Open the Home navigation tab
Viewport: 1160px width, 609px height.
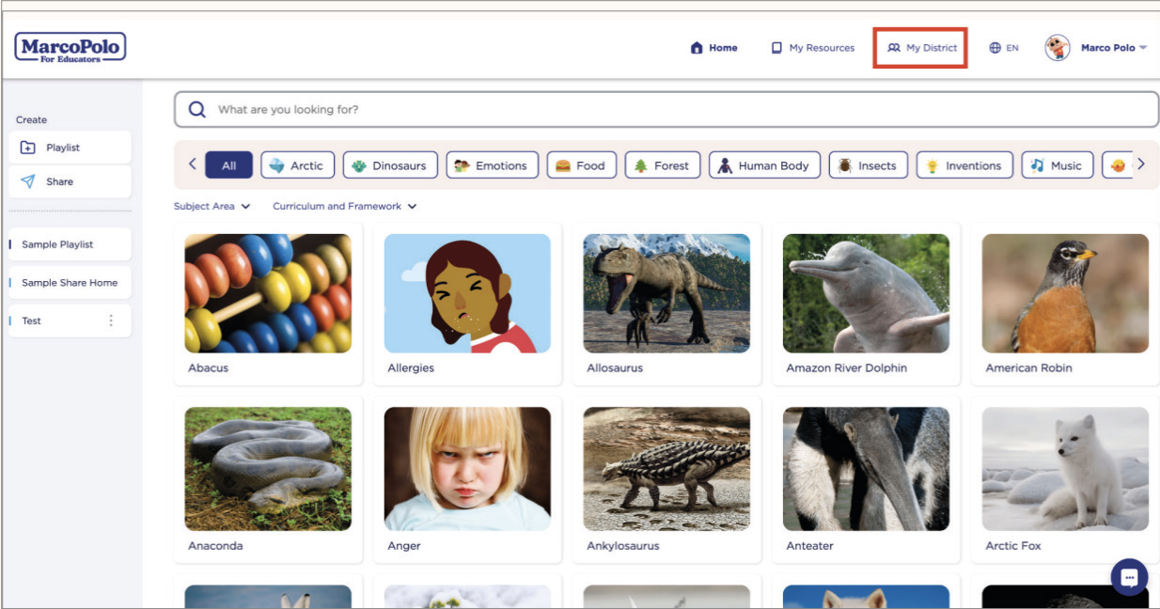(x=714, y=48)
